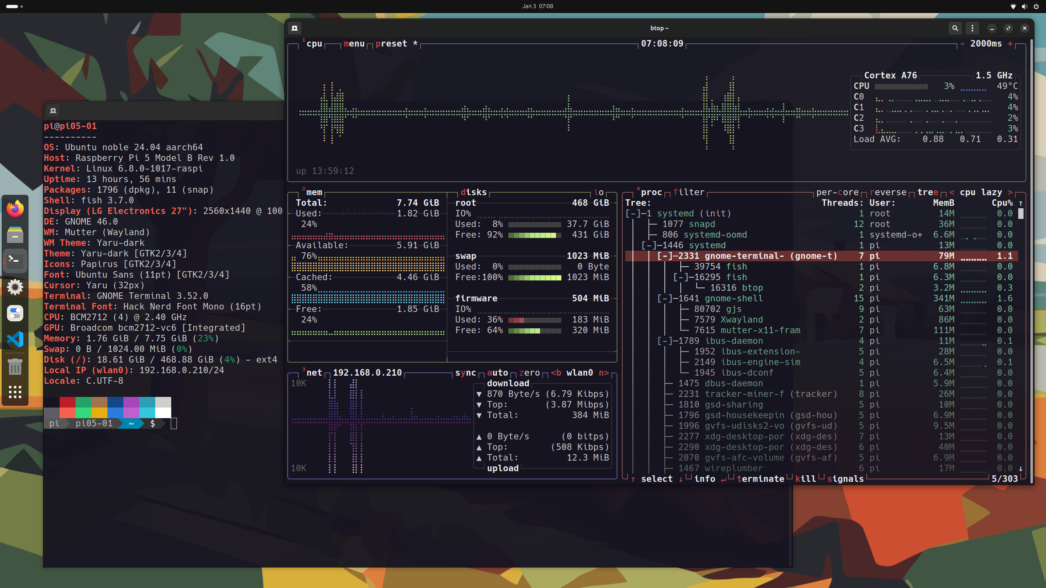Screen dimensions: 1046x588
Task: Open Activities workspace indicator at top left
Action: coord(14,6)
